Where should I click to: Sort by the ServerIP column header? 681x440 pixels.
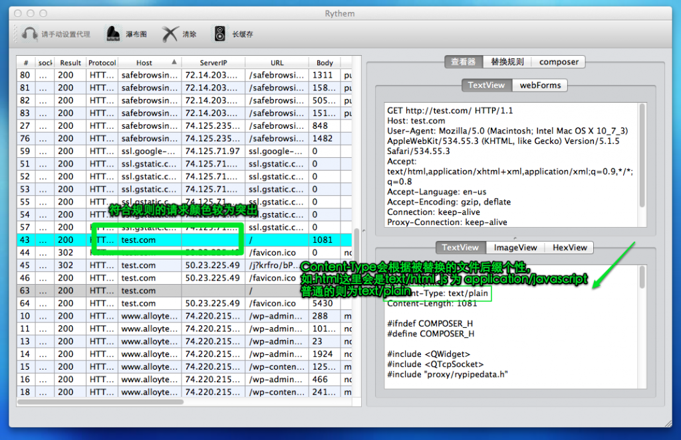(213, 63)
